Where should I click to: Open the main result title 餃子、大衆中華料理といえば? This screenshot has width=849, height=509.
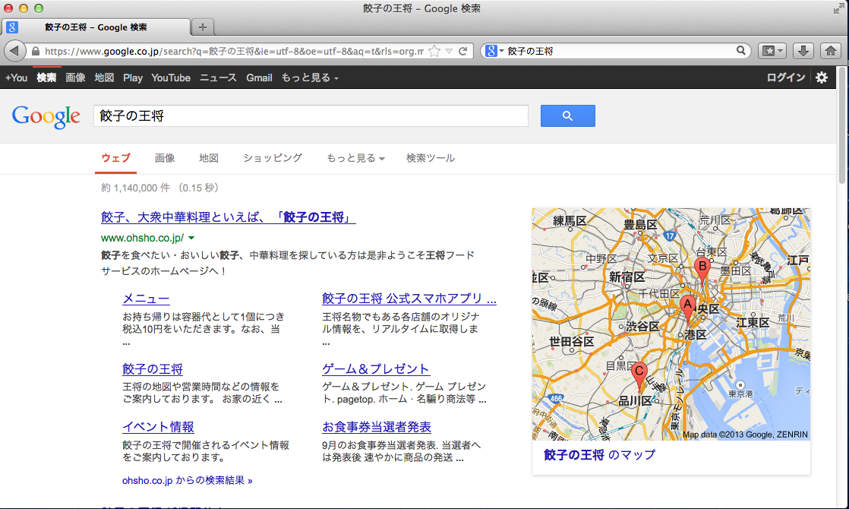coord(228,218)
